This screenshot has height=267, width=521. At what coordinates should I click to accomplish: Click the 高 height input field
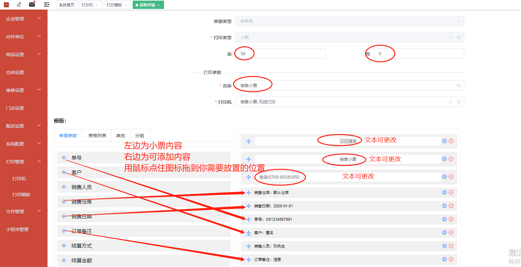419,54
